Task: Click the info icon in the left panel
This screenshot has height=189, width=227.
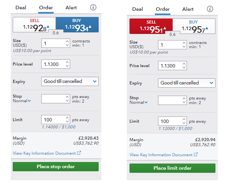Action: pos(93,7)
